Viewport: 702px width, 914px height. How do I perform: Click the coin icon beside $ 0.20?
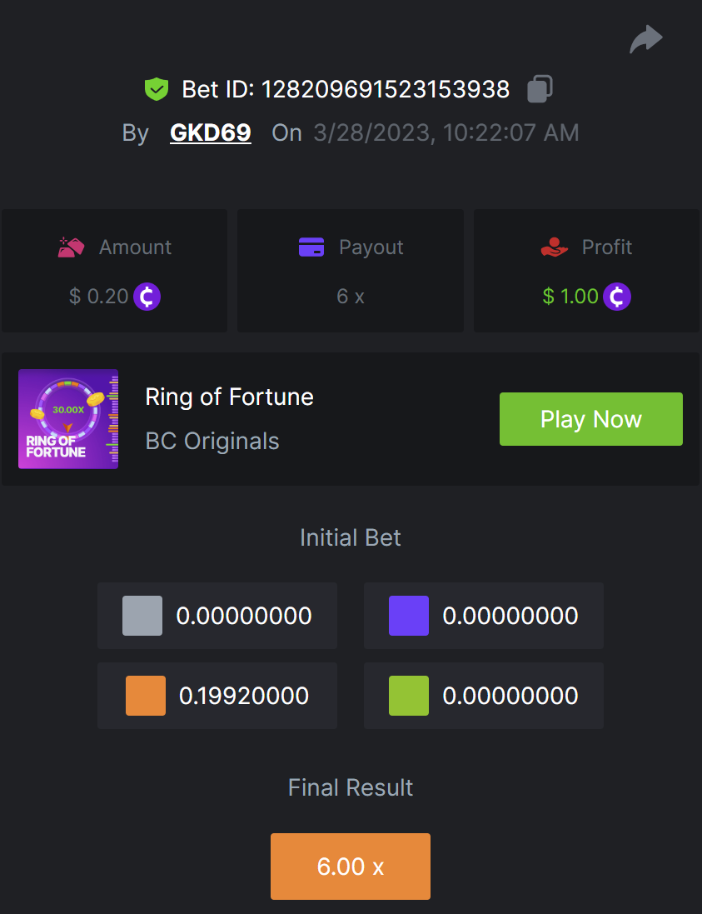(147, 296)
